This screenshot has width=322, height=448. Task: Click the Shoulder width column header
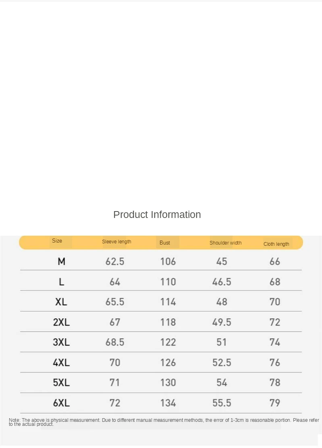pyautogui.click(x=225, y=243)
